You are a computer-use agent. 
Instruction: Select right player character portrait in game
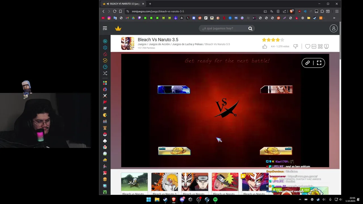click(276, 90)
